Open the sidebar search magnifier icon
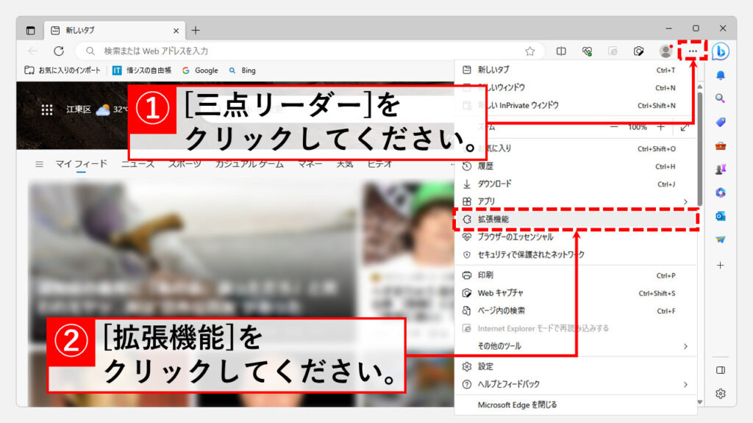753x423 pixels. click(x=721, y=98)
